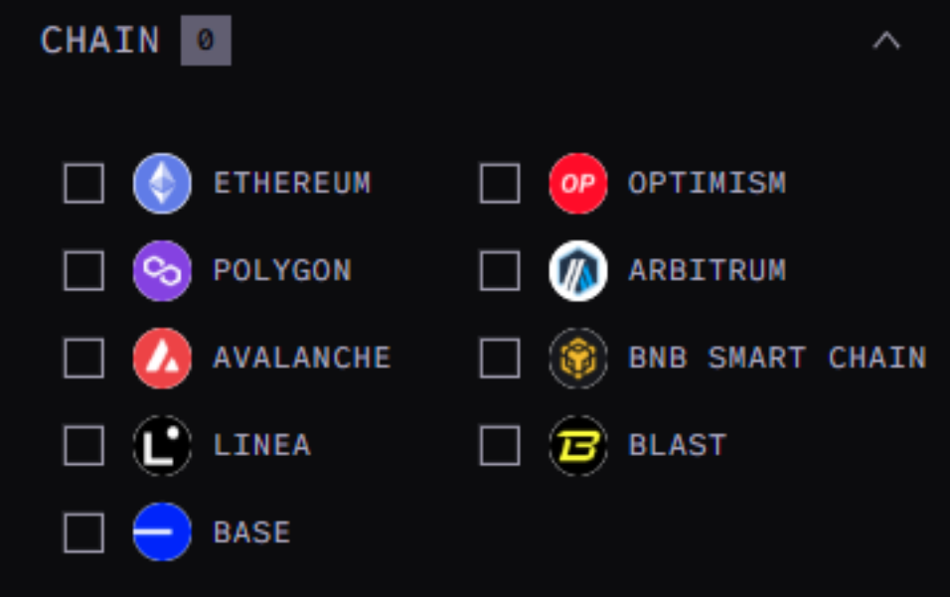Click the blue Base logo icon
The width and height of the screenshot is (950, 597).
[162, 532]
